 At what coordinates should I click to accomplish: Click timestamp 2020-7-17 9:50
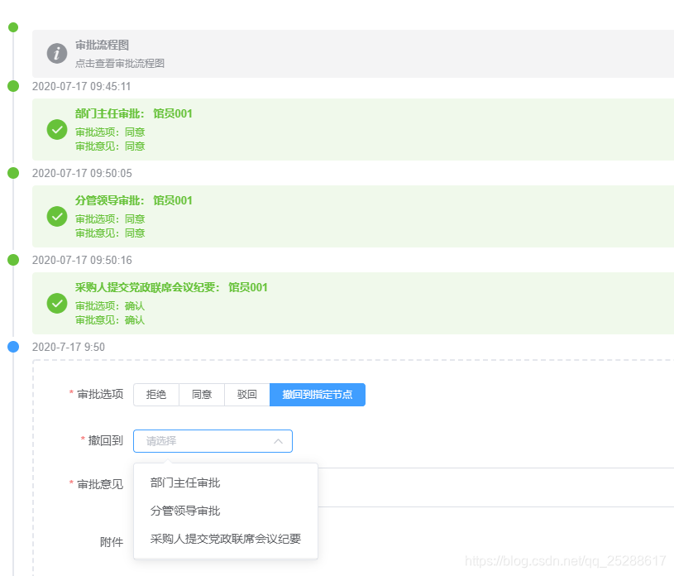69,347
